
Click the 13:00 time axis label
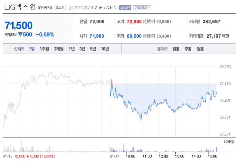(x=180, y=157)
